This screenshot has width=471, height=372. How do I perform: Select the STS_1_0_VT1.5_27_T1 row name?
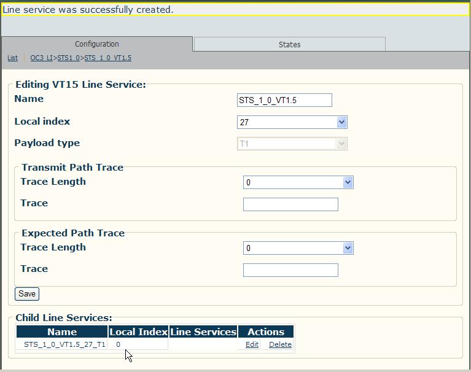[64, 344]
